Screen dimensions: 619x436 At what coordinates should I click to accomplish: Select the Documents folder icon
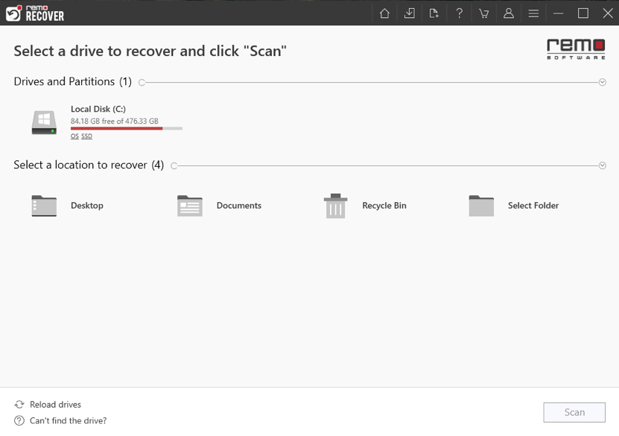click(189, 206)
